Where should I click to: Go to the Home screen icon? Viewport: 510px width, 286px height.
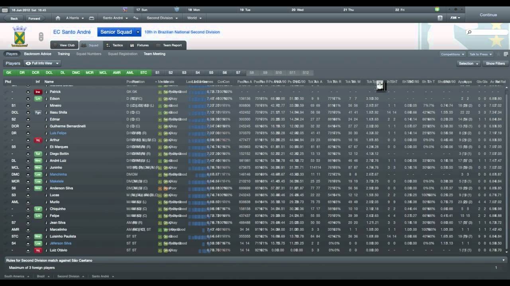pos(58,18)
